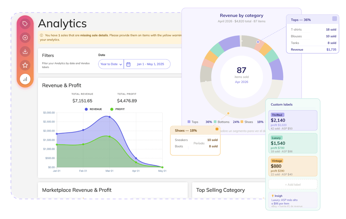Click the T-shirts row in Tops tooltip
The height and width of the screenshot is (219, 346).
click(313, 29)
